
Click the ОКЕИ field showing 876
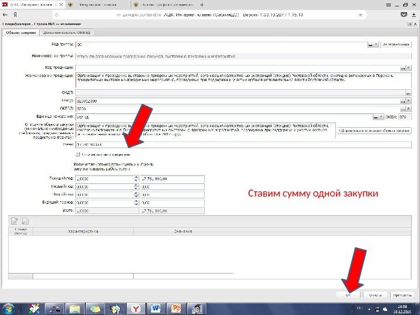(405, 117)
